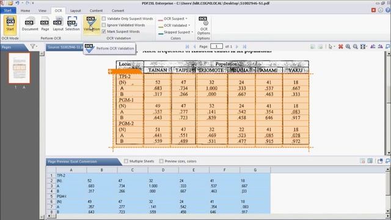Viewport: 391px width, 220px height.
Task: Select the OCR ribbon tab
Action: [x=59, y=11]
